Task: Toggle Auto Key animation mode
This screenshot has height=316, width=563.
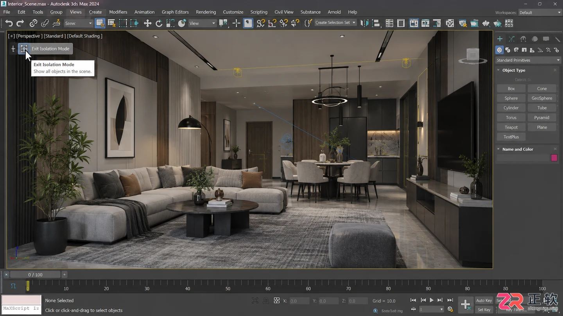Action: click(484, 300)
